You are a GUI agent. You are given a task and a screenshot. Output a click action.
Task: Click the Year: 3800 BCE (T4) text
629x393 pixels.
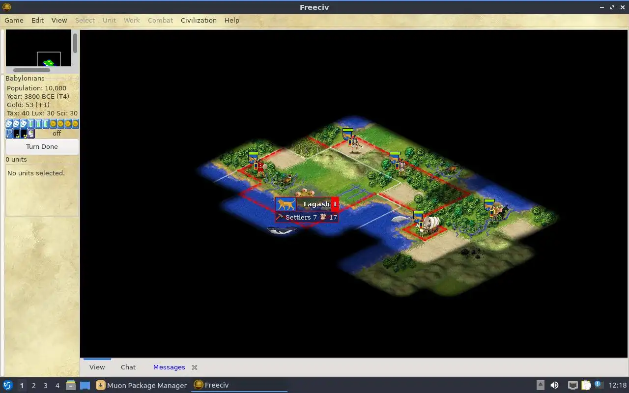(x=38, y=96)
